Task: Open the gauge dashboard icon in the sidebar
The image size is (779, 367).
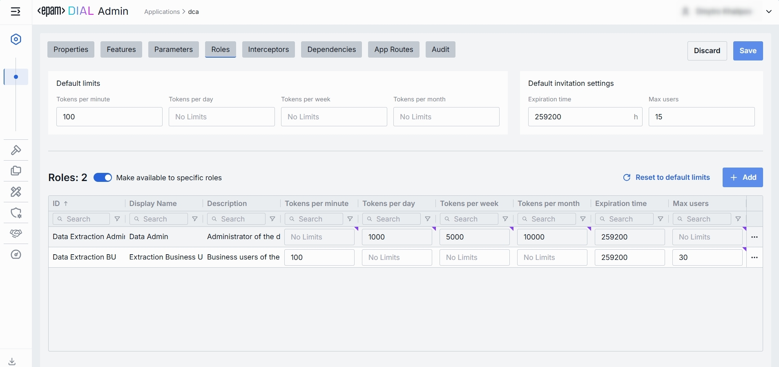Action: [x=16, y=255]
